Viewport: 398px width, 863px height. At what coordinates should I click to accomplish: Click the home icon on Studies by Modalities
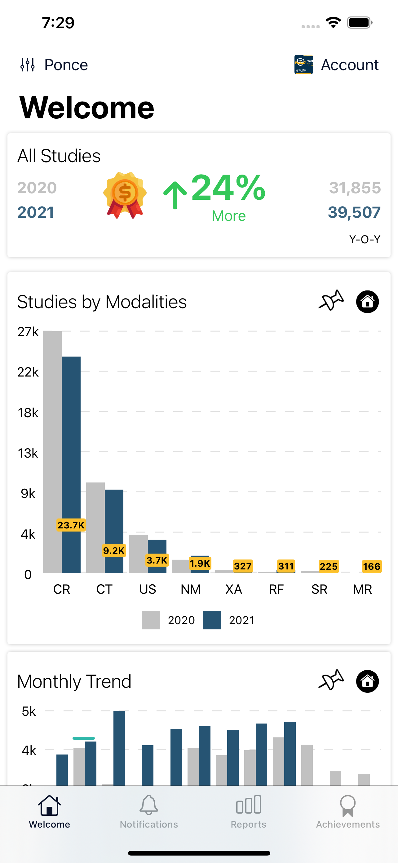[367, 302]
